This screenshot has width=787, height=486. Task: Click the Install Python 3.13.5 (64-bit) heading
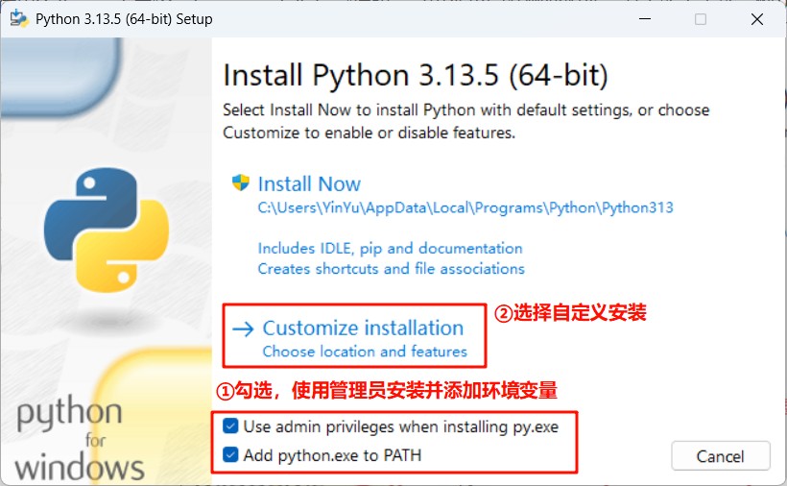pos(415,75)
